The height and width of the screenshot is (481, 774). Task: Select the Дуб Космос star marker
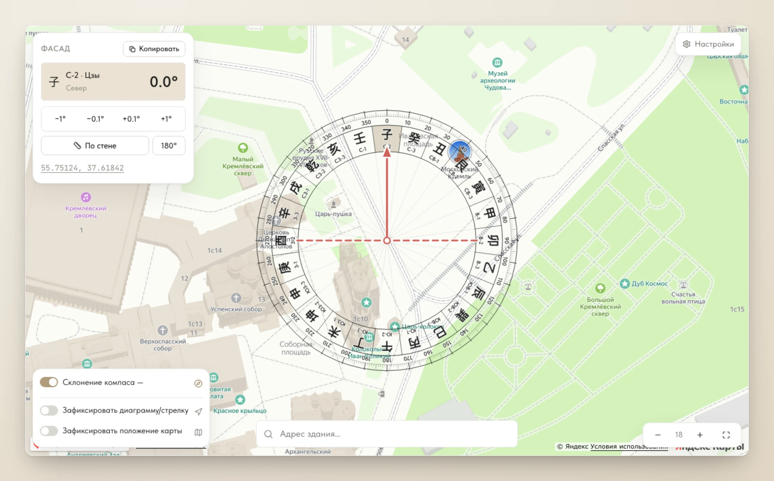click(x=625, y=283)
